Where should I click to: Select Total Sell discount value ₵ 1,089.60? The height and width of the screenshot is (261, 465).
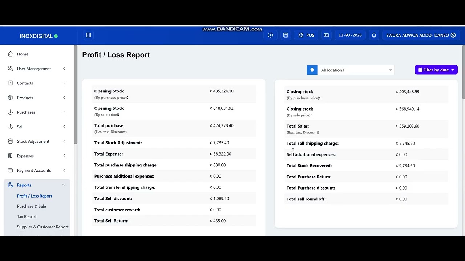click(x=219, y=198)
